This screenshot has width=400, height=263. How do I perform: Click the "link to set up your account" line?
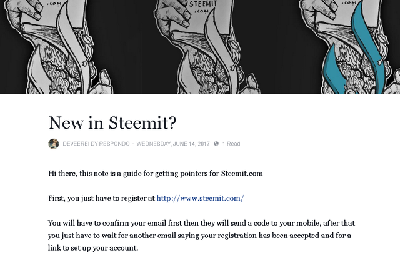[92, 248]
